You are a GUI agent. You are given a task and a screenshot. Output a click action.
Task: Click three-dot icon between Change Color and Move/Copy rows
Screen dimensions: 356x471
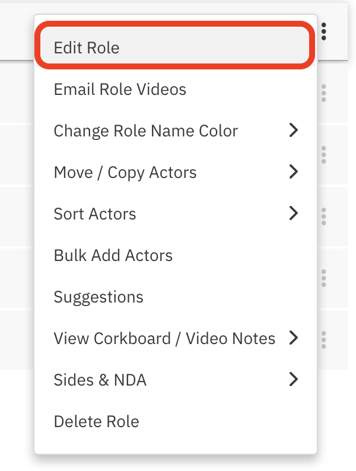coord(323,154)
